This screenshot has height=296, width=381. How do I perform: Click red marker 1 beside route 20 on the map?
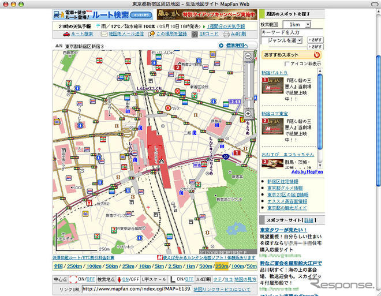(237, 153)
